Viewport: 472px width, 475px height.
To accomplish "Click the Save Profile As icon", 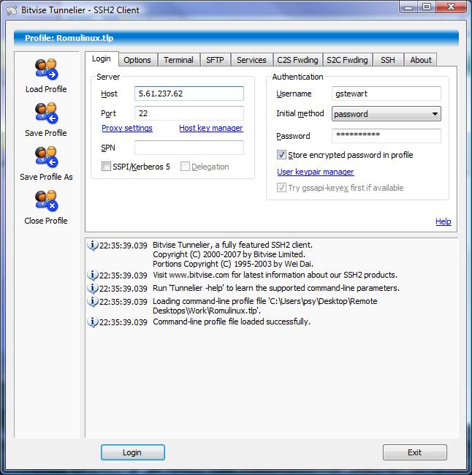I will point(46,157).
